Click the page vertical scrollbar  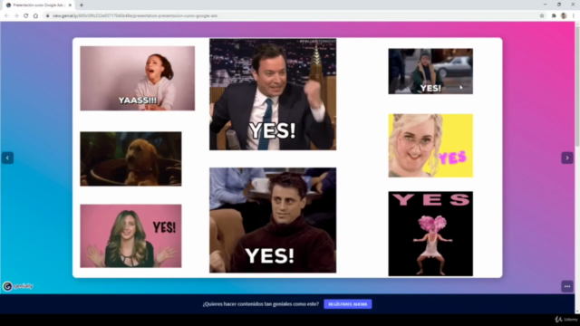pos(577,167)
